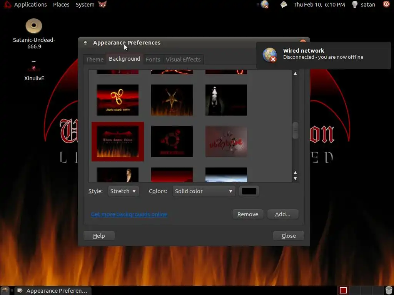Image resolution: width=394 pixels, height=295 pixels.
Task: Open the Style dropdown showing Stretch
Action: pyautogui.click(x=123, y=191)
